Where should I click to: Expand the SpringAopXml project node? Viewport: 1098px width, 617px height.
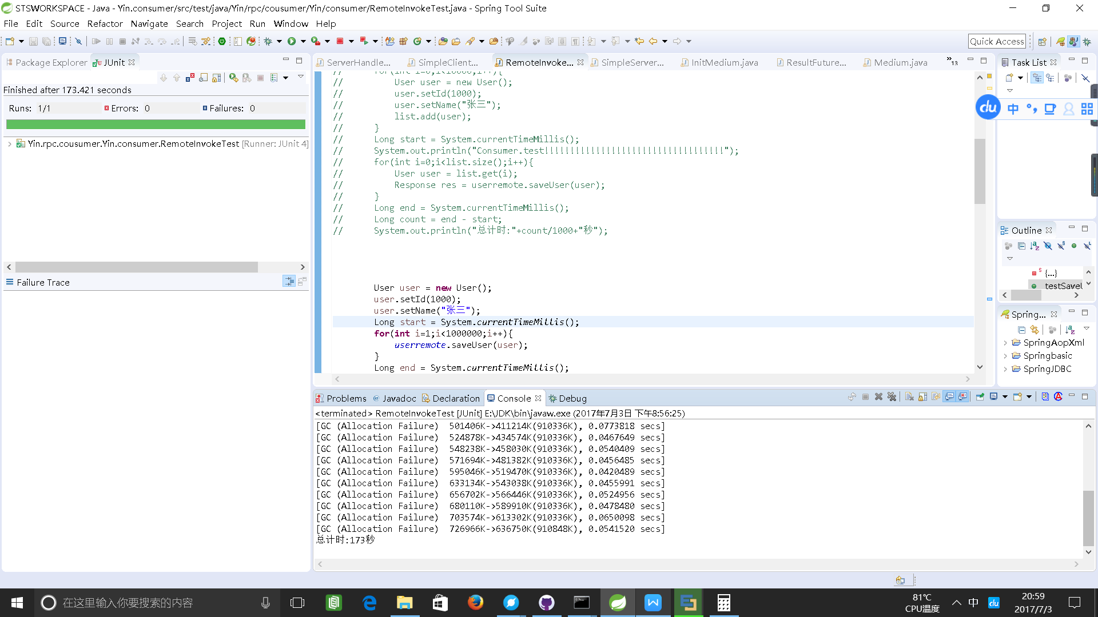click(1005, 343)
